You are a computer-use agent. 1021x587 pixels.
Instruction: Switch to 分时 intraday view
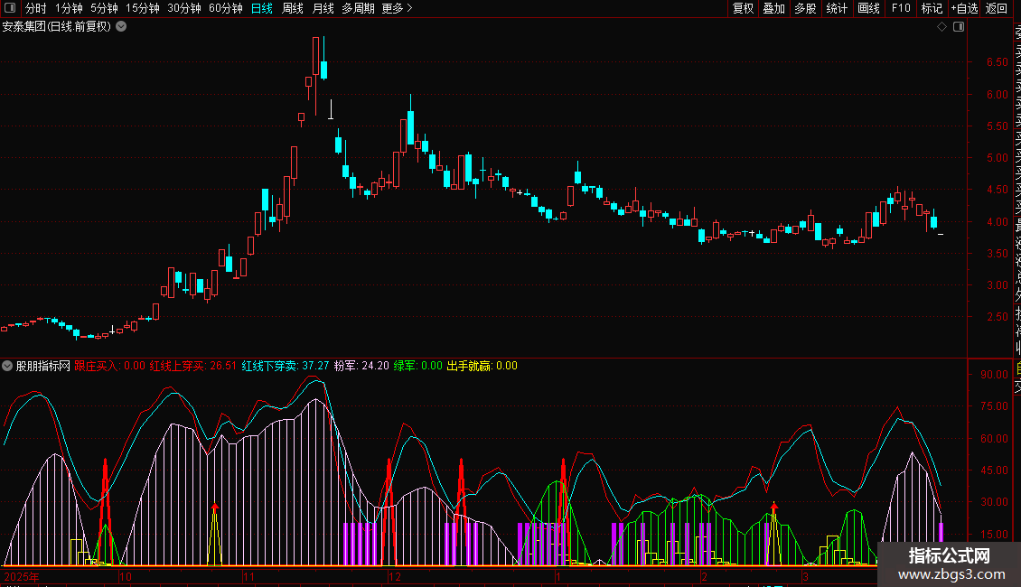coord(36,8)
